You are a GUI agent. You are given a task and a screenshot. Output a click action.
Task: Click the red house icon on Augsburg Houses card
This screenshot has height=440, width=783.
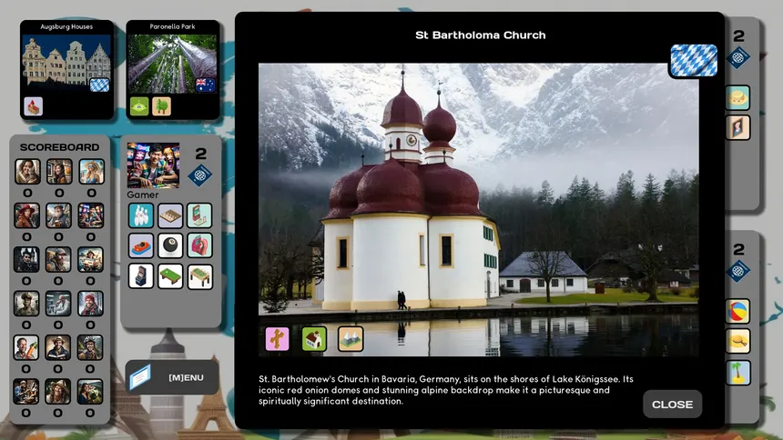[33, 106]
